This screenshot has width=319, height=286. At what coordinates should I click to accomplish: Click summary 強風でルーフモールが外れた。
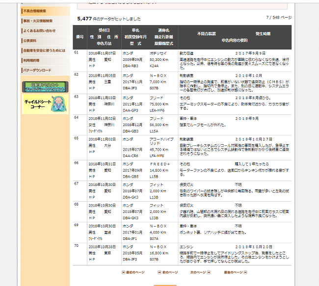(x=203, y=125)
